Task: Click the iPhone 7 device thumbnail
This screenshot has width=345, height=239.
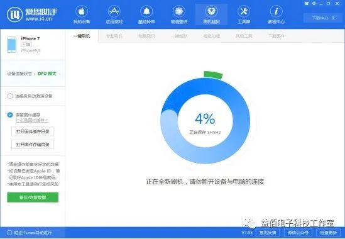Action: tap(12, 45)
